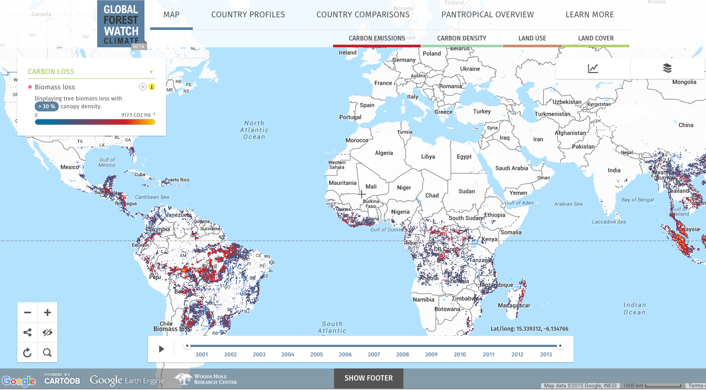Click the Saudi Arabia map label
Image resolution: width=706 pixels, height=390 pixels.
(512, 168)
